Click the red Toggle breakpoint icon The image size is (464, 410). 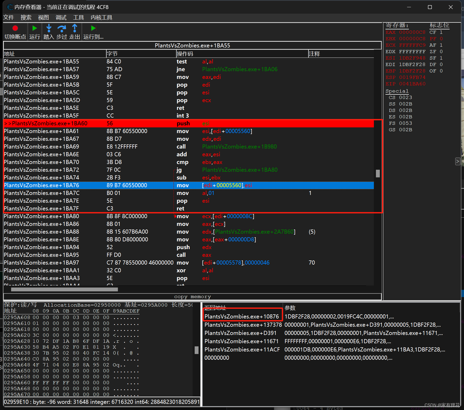point(15,28)
